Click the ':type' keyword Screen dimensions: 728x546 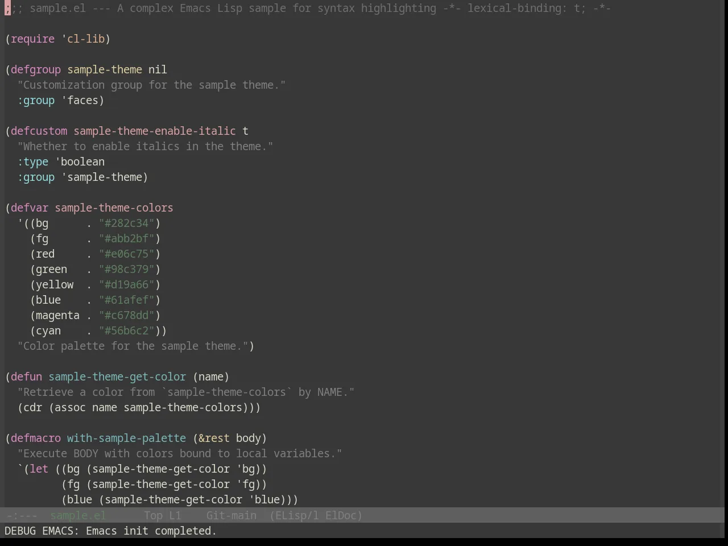click(32, 162)
